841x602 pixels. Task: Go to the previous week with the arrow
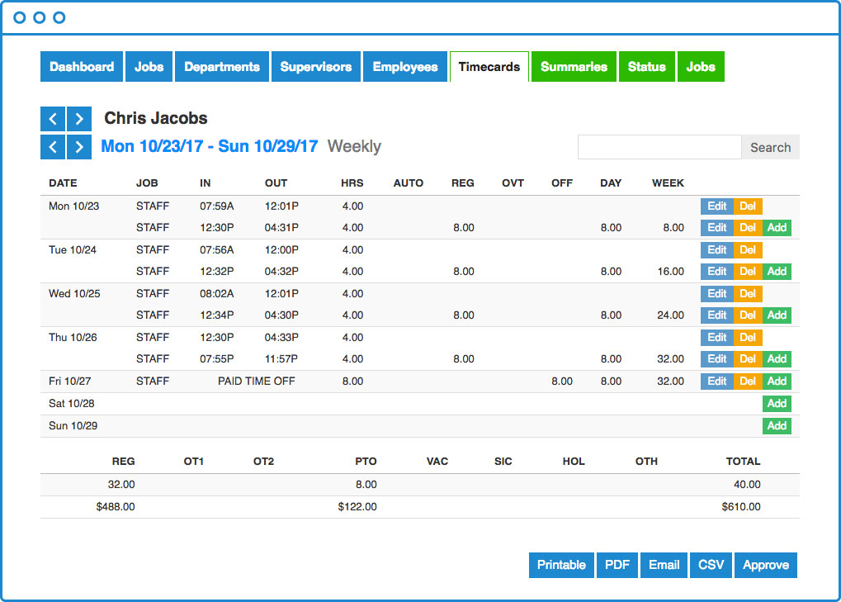coord(52,146)
